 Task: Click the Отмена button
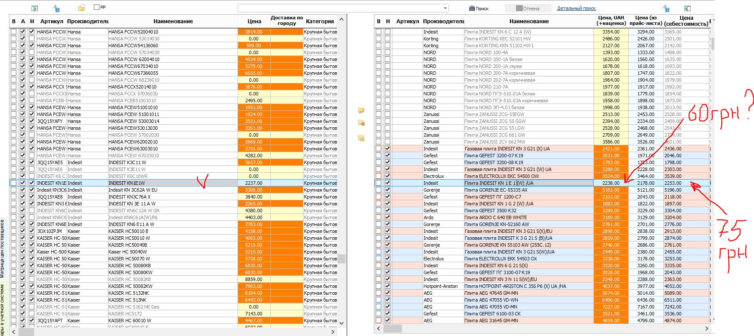click(x=528, y=8)
